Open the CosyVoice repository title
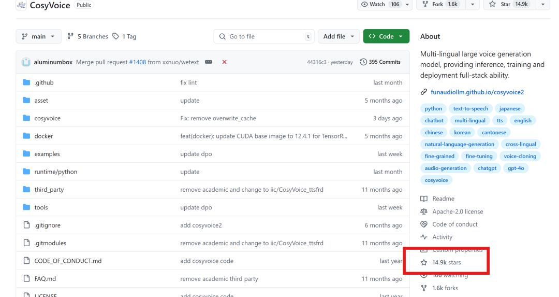Image resolution: width=559 pixels, height=297 pixels. (50, 5)
